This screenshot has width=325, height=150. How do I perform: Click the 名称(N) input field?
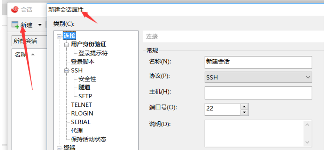[x=258, y=63]
